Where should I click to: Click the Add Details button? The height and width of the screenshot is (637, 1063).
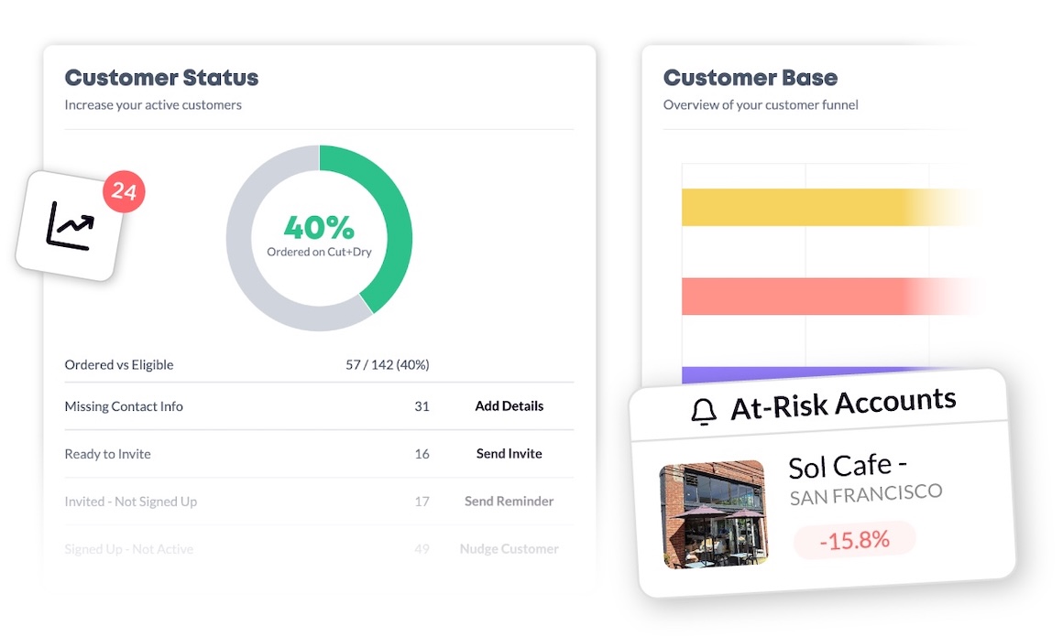pyautogui.click(x=509, y=406)
